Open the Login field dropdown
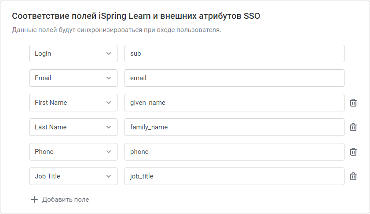 click(x=73, y=53)
